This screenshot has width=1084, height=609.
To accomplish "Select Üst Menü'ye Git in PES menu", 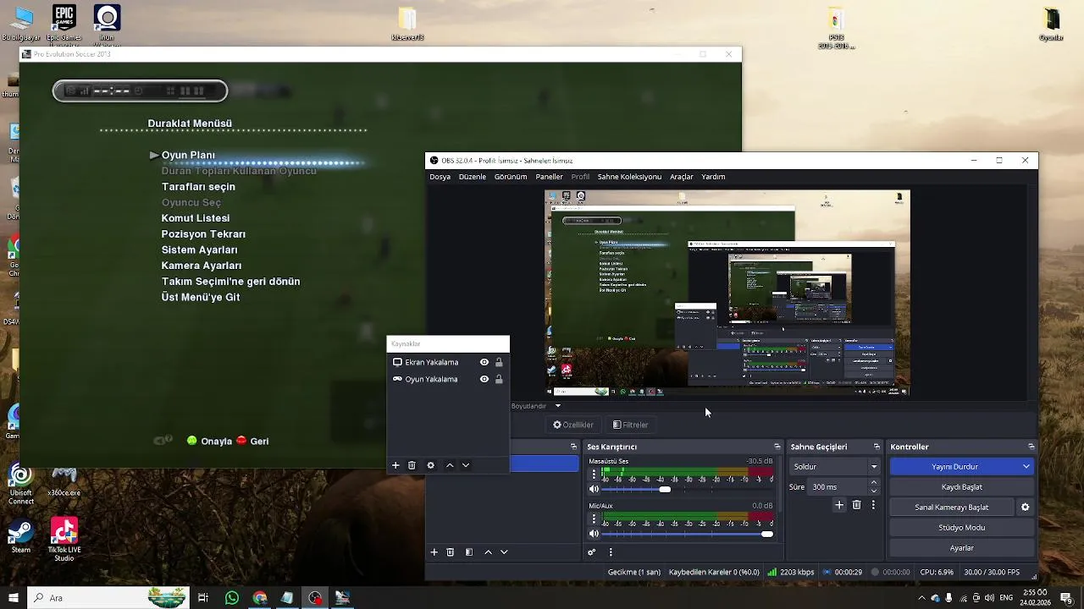I will tap(201, 298).
